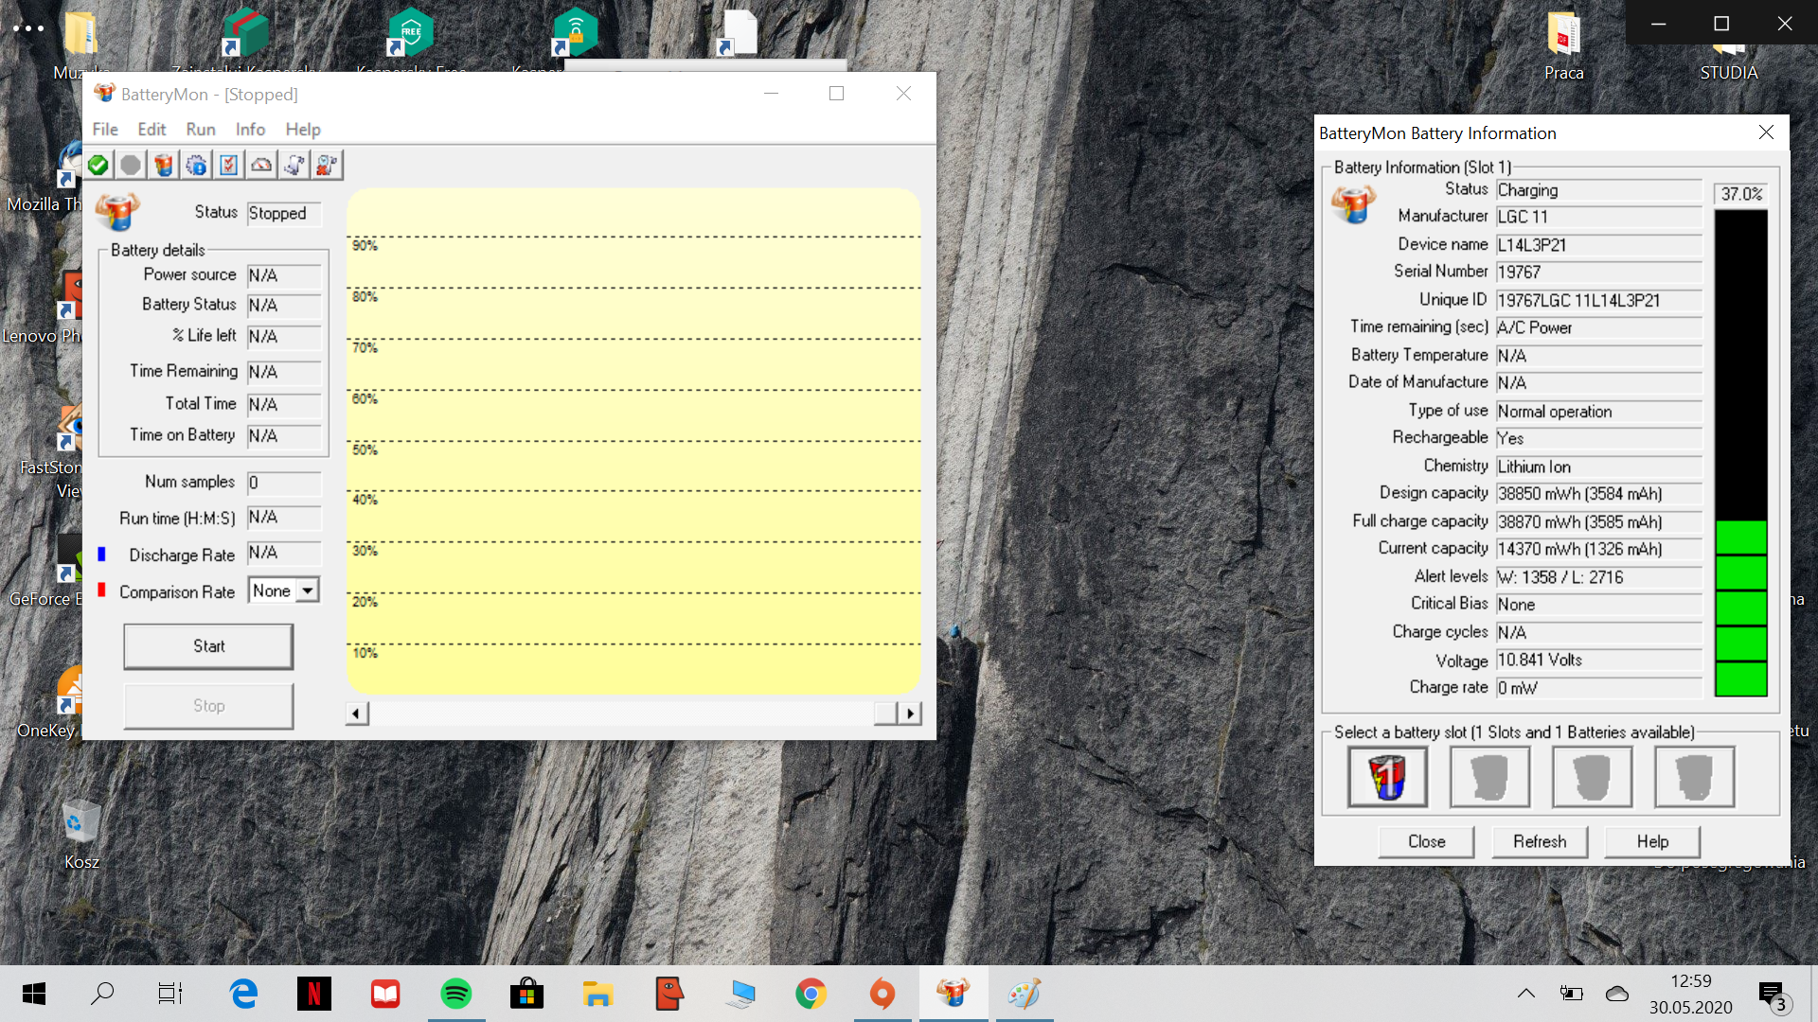Viewport: 1818px width, 1022px height.
Task: Click Help button in Battery Information dialog
Action: (1652, 841)
